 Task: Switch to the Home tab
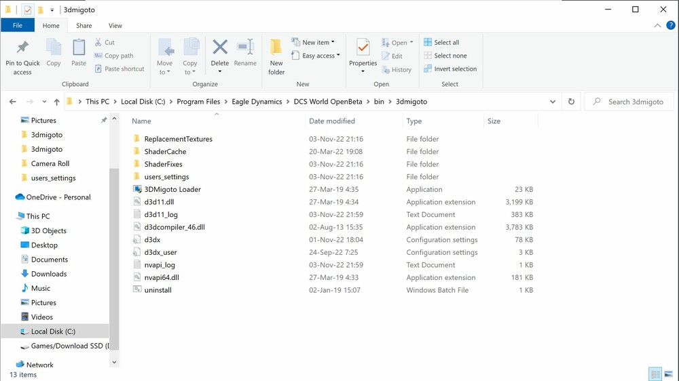click(x=51, y=26)
